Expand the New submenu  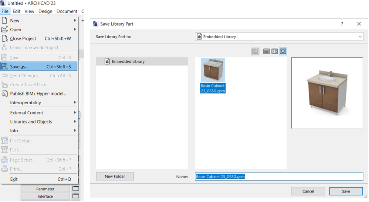[39, 21]
